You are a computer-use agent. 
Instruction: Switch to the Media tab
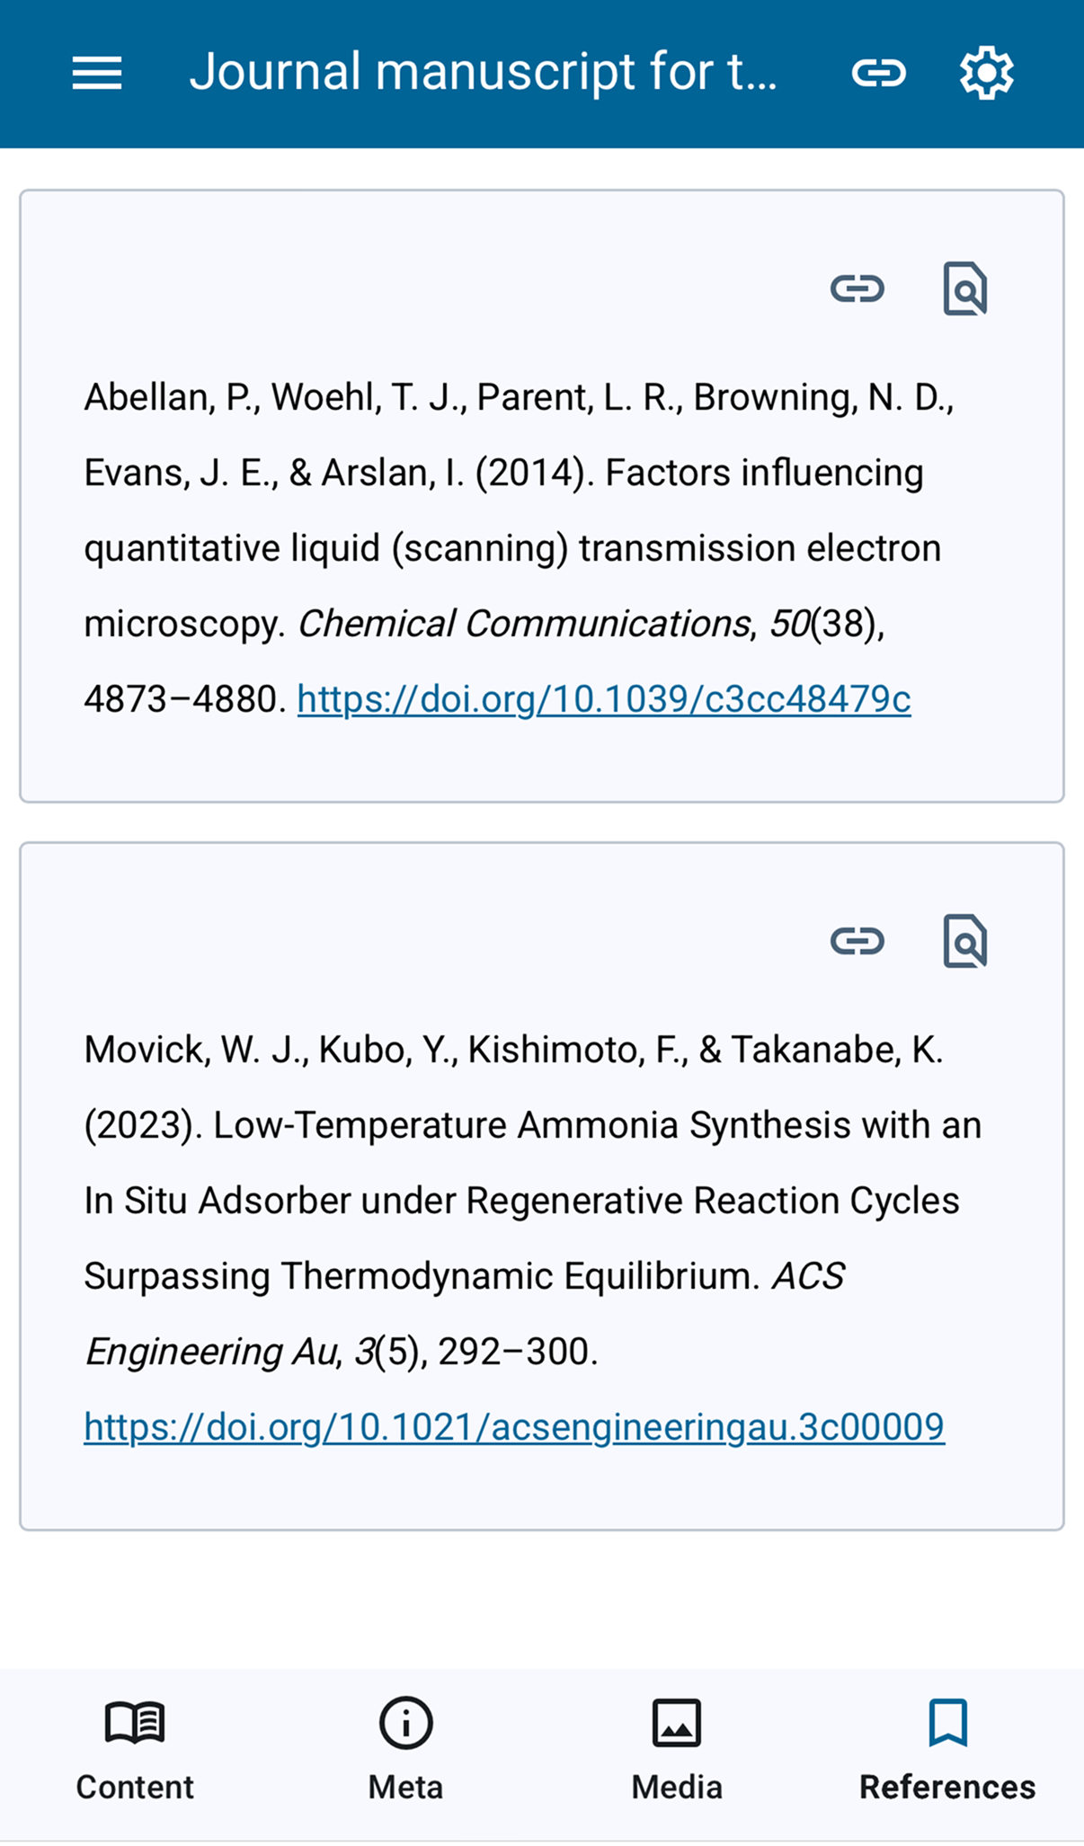pos(677,1749)
